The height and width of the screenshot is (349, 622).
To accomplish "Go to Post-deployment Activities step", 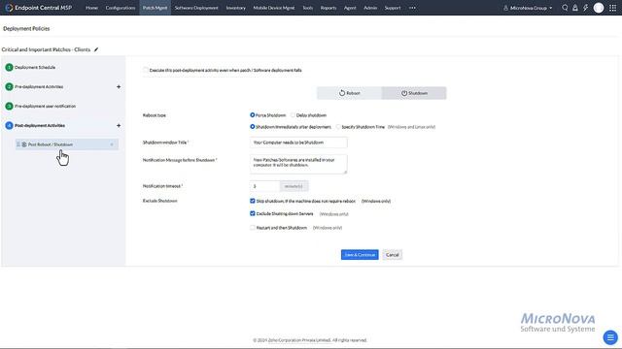I will click(40, 125).
